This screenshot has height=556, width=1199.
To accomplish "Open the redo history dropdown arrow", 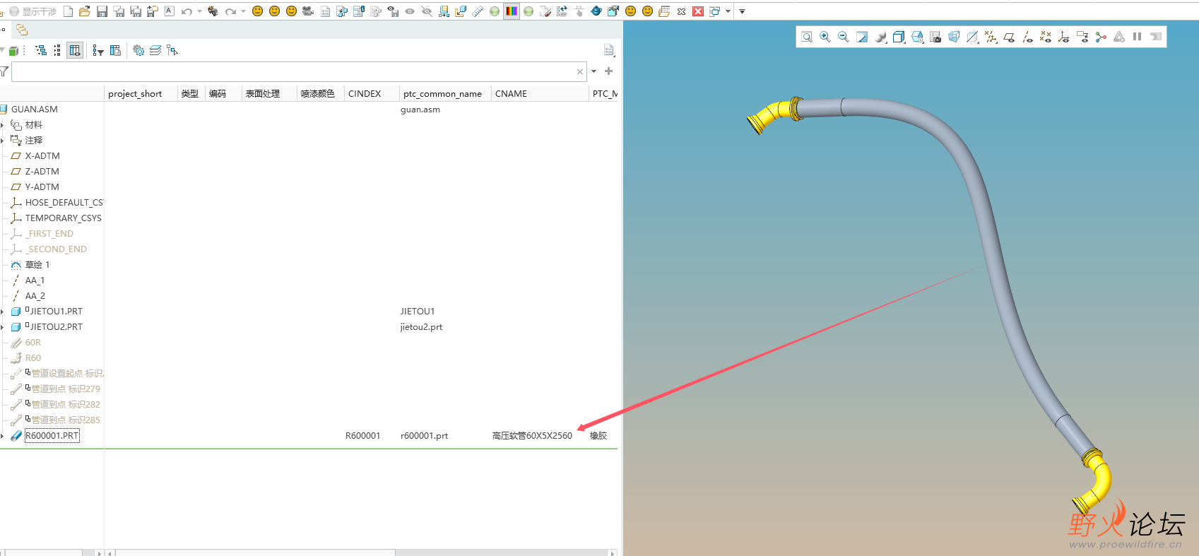I will [243, 11].
